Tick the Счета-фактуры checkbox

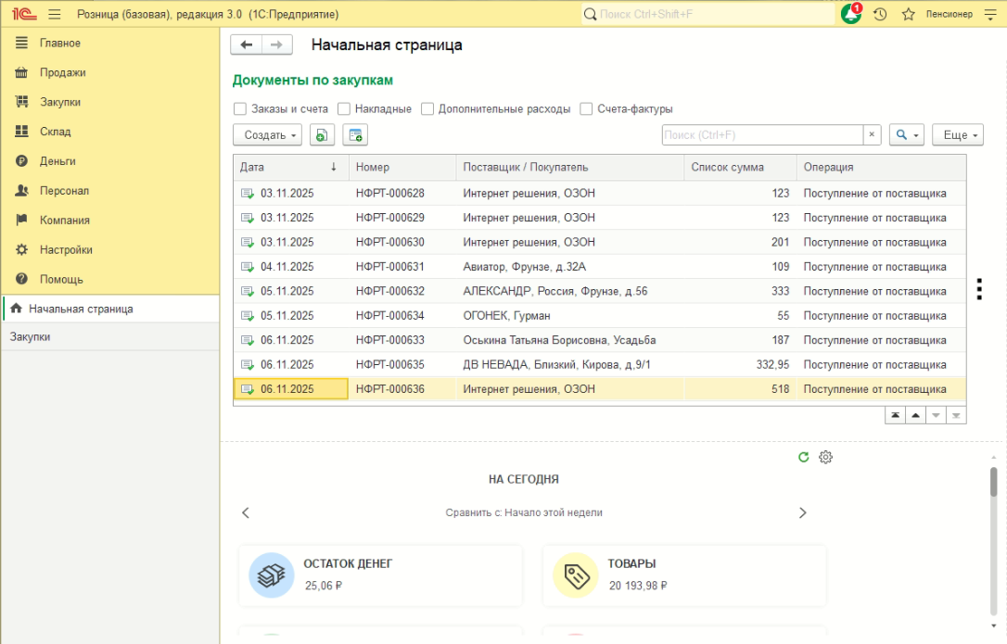point(586,109)
